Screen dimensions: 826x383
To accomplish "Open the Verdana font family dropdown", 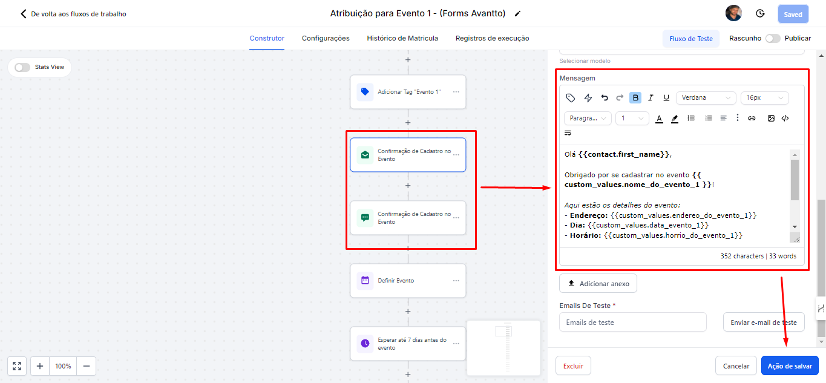I will click(706, 98).
